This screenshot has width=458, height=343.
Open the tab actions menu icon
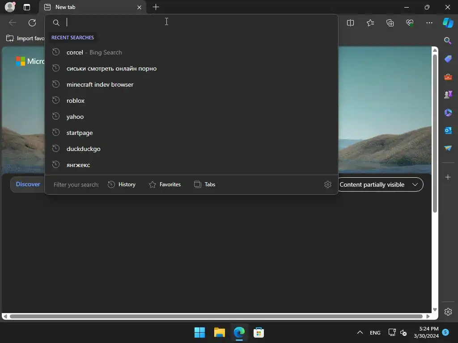pos(26,7)
